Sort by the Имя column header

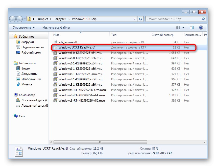[x=56, y=35]
